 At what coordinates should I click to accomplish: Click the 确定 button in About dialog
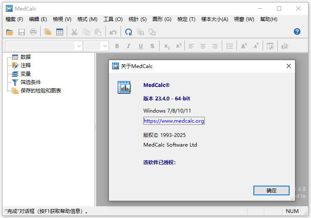(271, 190)
